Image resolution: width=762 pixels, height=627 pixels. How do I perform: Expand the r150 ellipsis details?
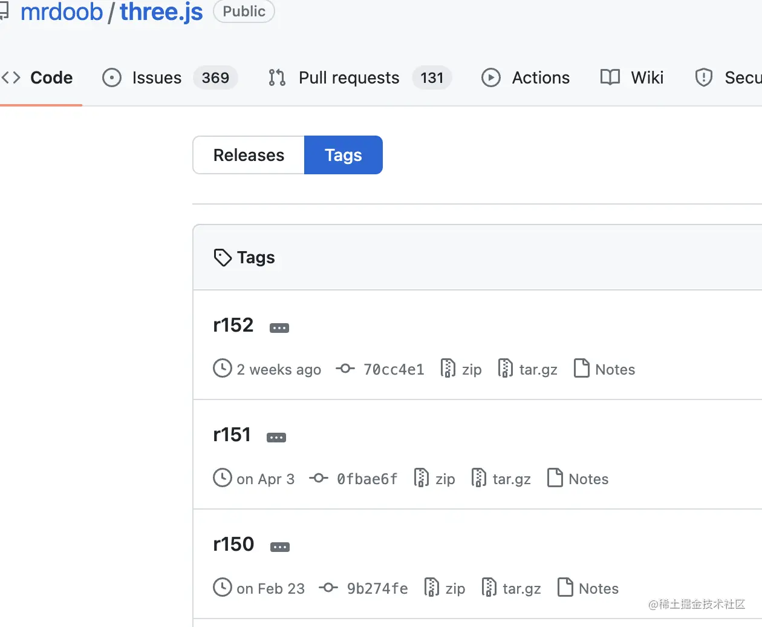(x=280, y=547)
